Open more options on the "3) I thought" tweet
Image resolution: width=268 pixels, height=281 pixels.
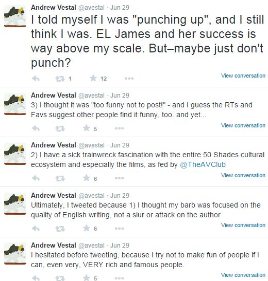point(119,128)
